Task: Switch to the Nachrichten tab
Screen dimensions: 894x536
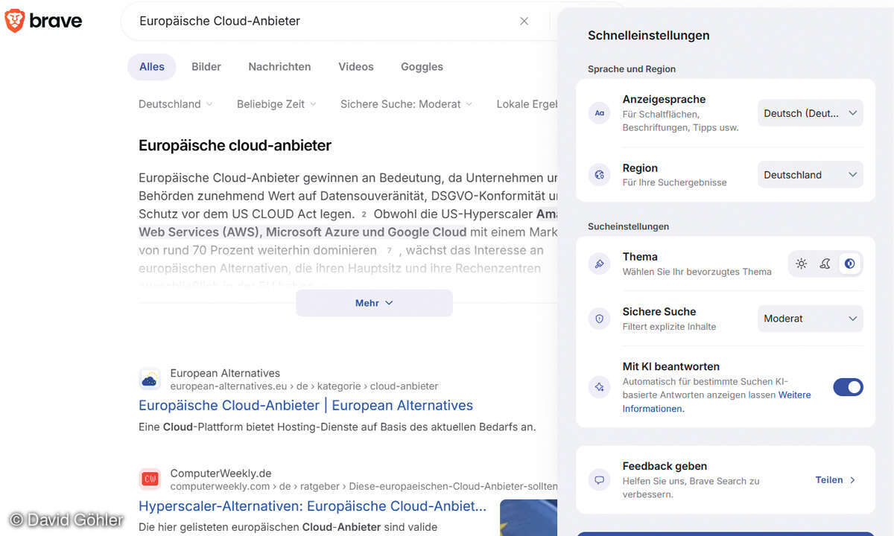Action: 279,67
